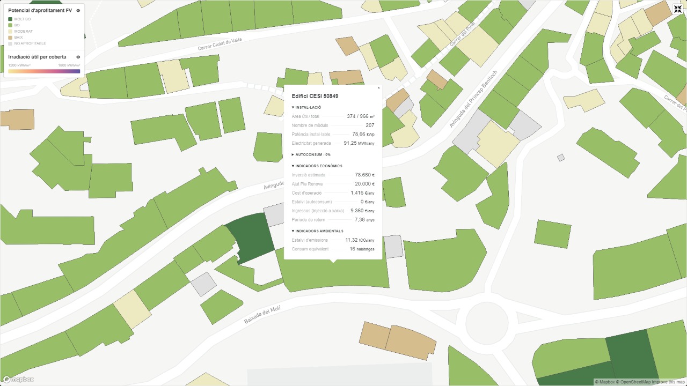The width and height of the screenshot is (687, 386).
Task: Open the © OpenStreetMap attribution link
Action: click(x=633, y=382)
